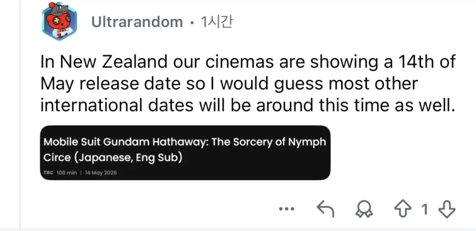Click '14 May 2026' in the listing
Screen dimensions: 476x231
(100, 173)
